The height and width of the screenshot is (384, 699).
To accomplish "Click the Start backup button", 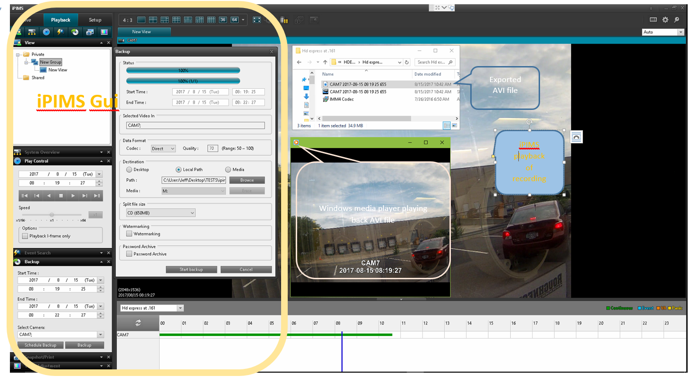I will pyautogui.click(x=191, y=270).
